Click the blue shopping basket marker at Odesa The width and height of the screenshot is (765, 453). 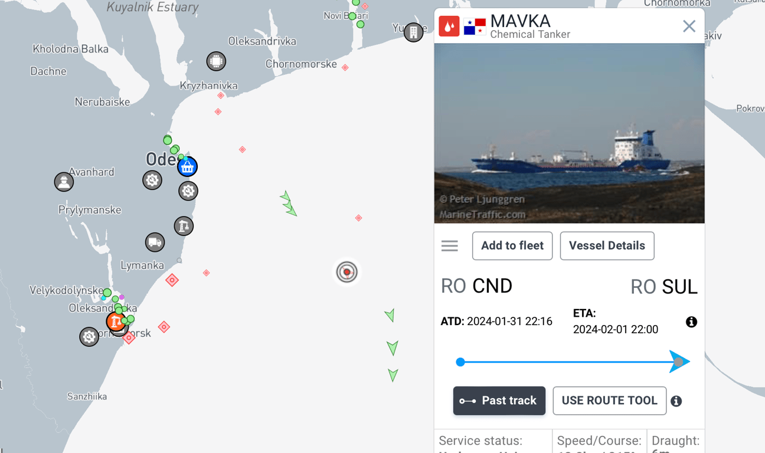[x=188, y=167]
